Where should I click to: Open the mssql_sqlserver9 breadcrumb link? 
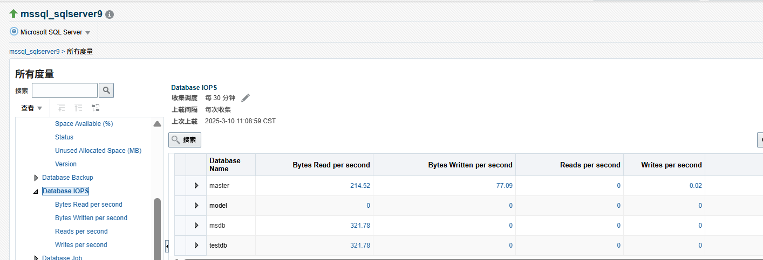point(34,52)
